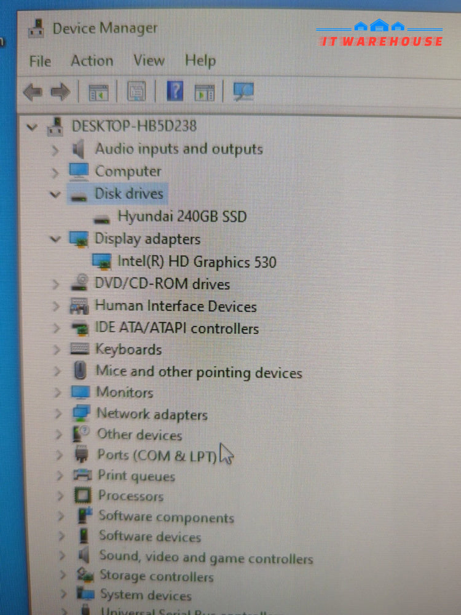Viewport: 461px width, 615px height.
Task: Click the Back arrow toolbar icon
Action: [33, 93]
